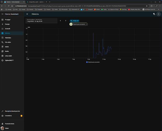Open the three-dot overflow menu
The image size is (162, 131).
tap(158, 14)
